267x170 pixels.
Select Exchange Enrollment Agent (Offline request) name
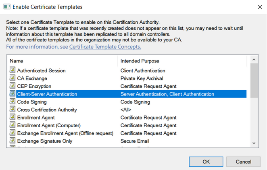click(x=65, y=133)
